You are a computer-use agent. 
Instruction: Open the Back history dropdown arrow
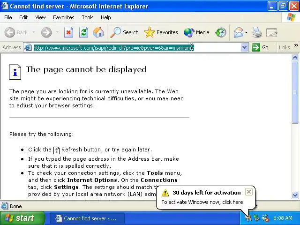pos(33,32)
